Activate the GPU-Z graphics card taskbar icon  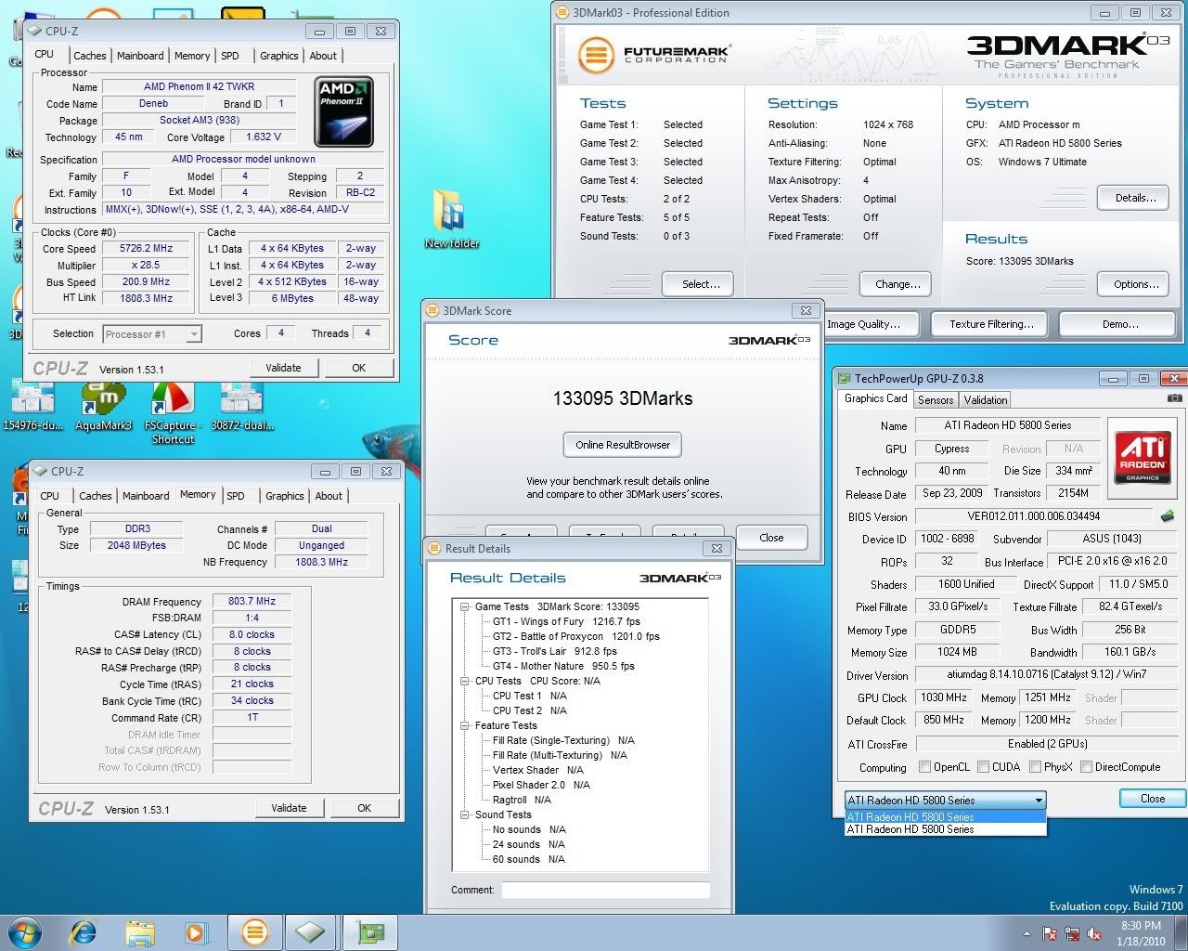coord(371,932)
